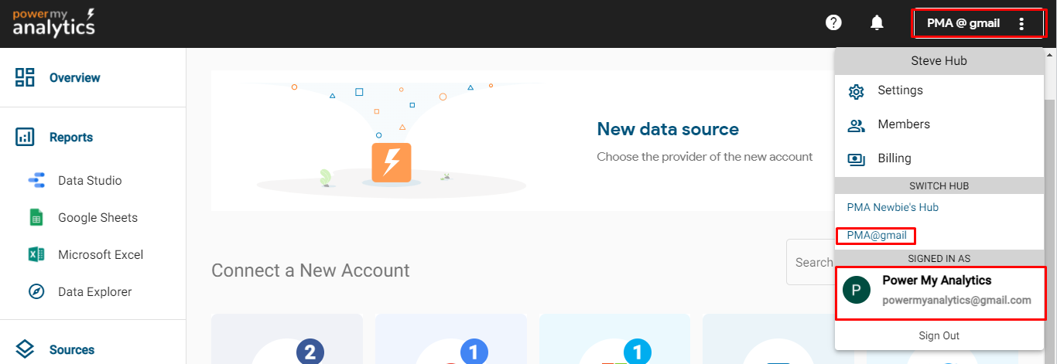
Task: Click the three-dot menu in header
Action: tap(1021, 24)
